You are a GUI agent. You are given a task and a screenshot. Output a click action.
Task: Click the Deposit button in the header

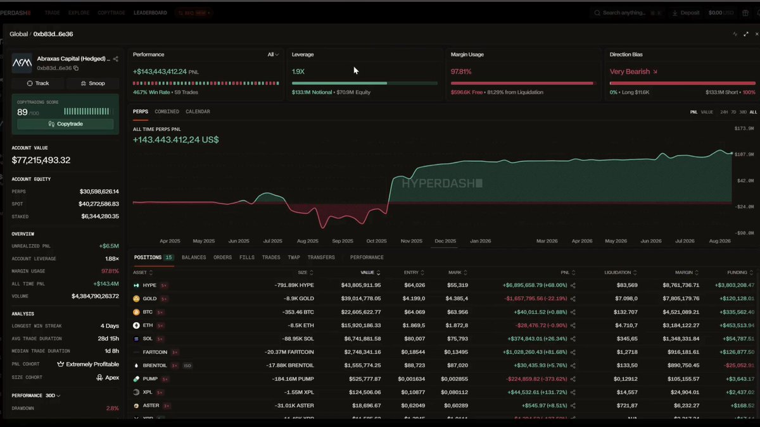(687, 13)
